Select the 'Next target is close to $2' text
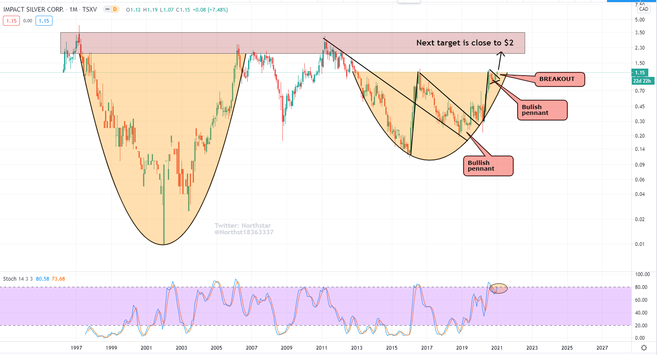 pos(465,43)
